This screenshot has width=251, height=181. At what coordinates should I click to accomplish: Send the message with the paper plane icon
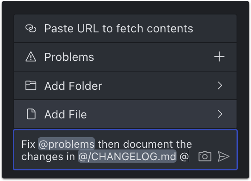click(x=224, y=156)
